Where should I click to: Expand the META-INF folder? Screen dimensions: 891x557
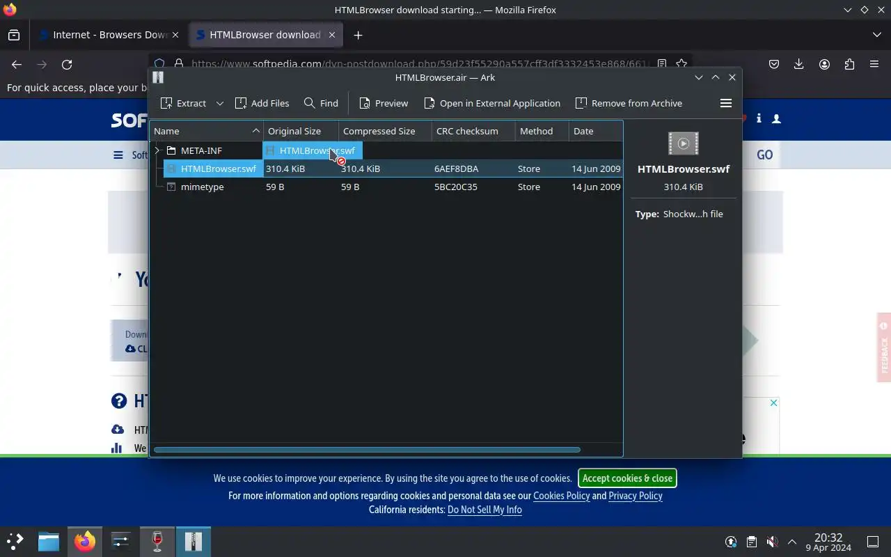tap(158, 150)
